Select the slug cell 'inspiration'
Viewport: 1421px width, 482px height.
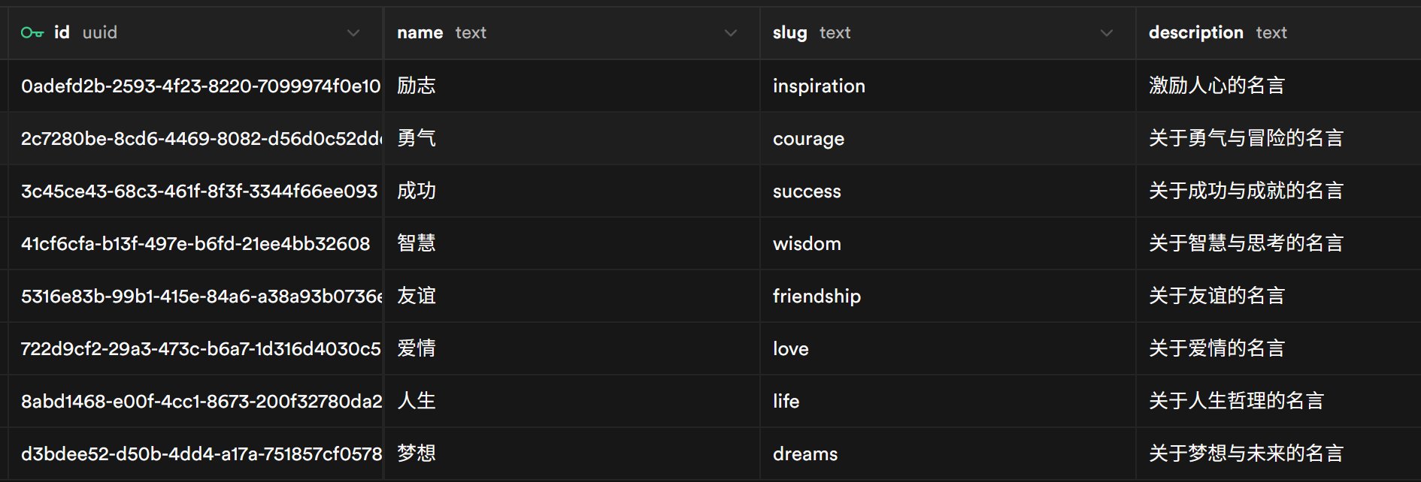pyautogui.click(x=819, y=86)
